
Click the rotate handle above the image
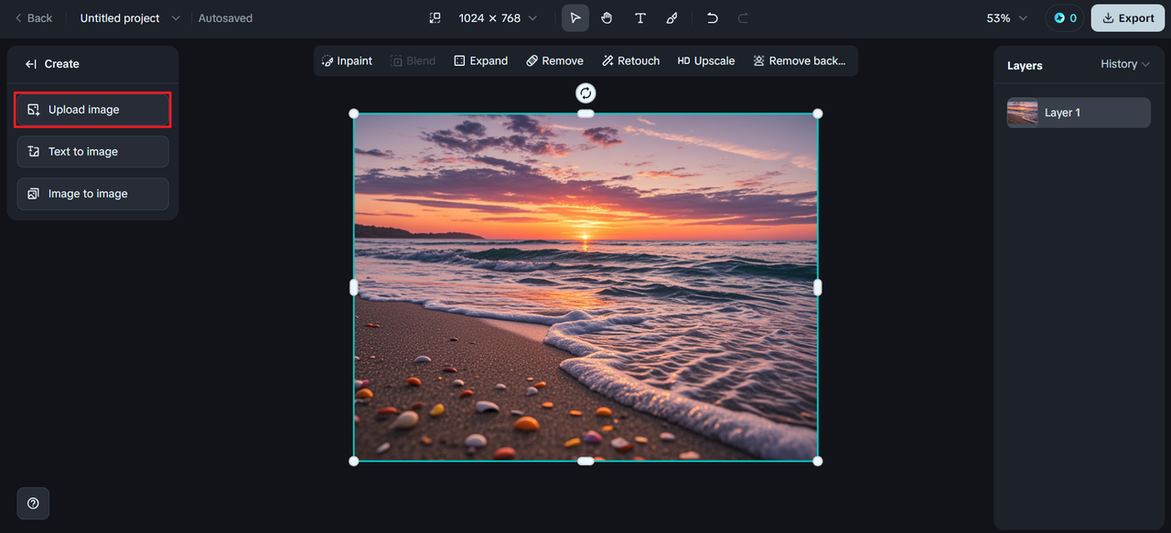(585, 92)
